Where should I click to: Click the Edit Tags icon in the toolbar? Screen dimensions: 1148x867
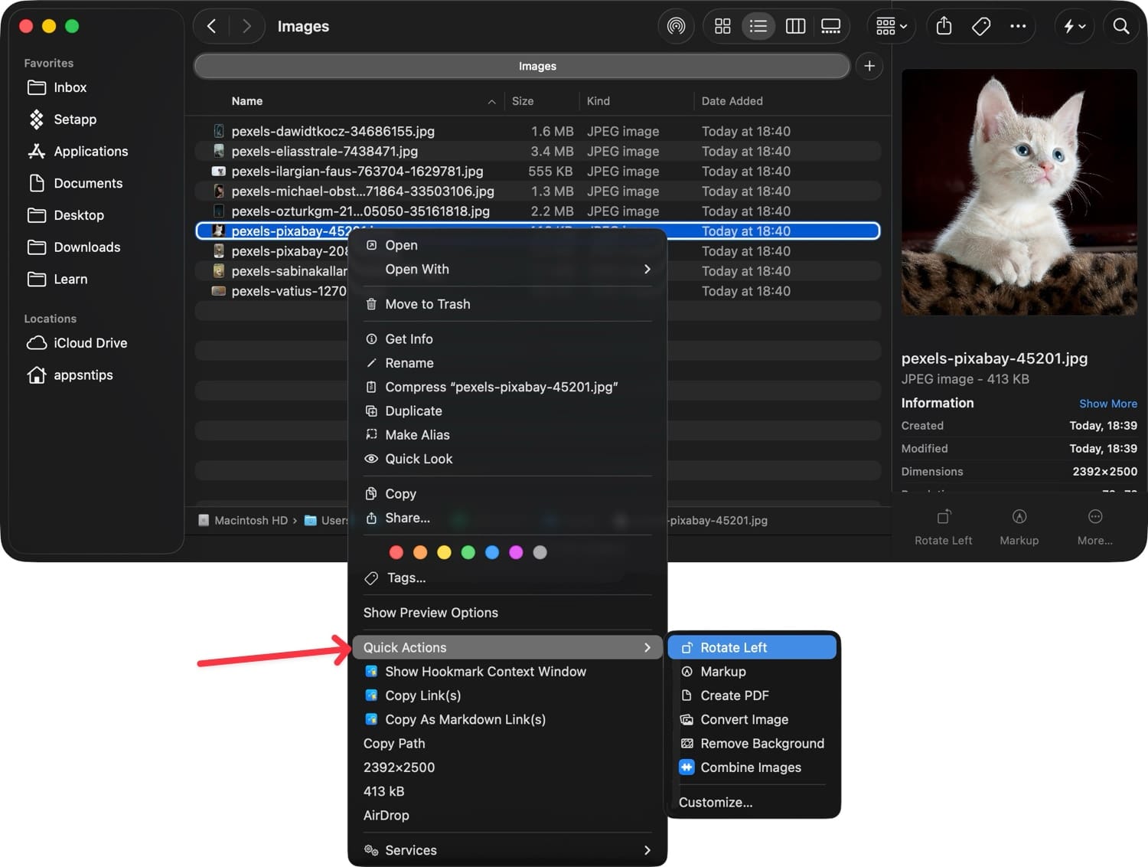click(x=980, y=25)
